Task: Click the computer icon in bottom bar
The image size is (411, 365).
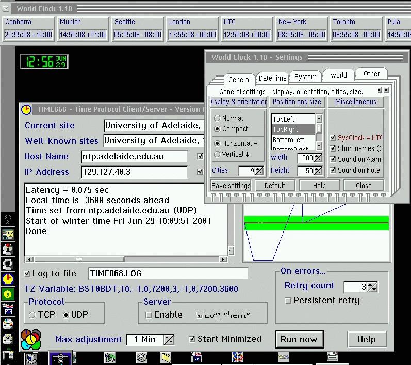Action: (31, 358)
